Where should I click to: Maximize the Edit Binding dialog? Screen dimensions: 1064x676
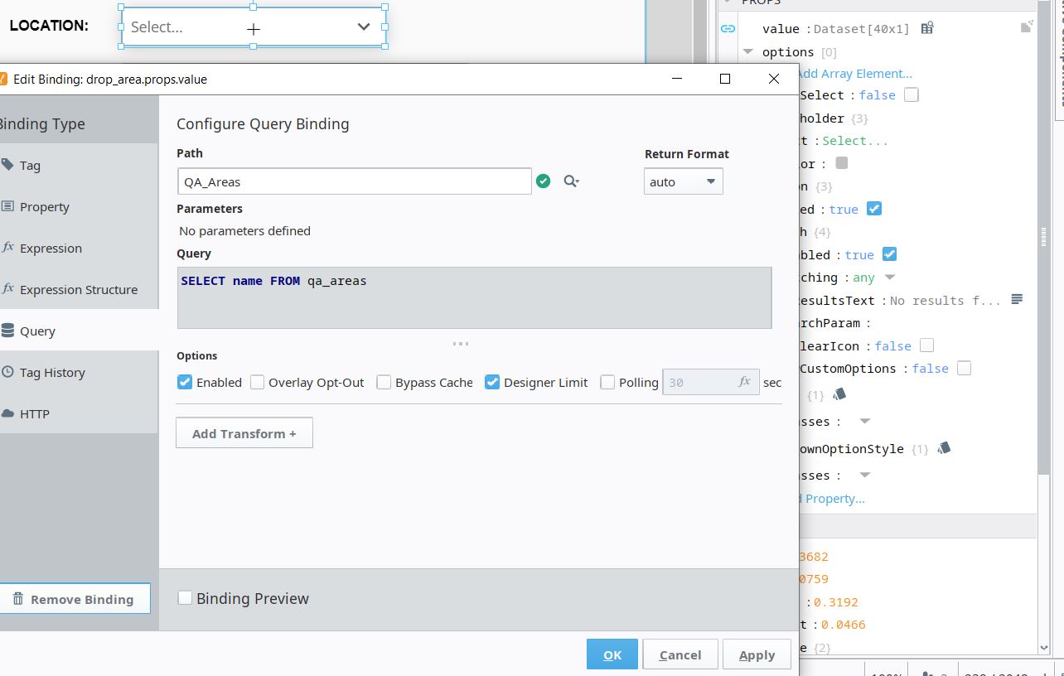pos(725,79)
